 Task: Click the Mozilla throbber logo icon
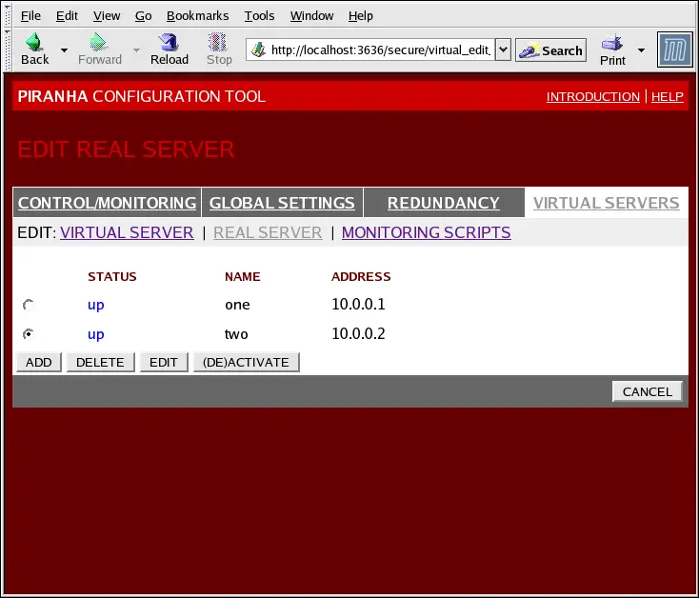pos(674,50)
